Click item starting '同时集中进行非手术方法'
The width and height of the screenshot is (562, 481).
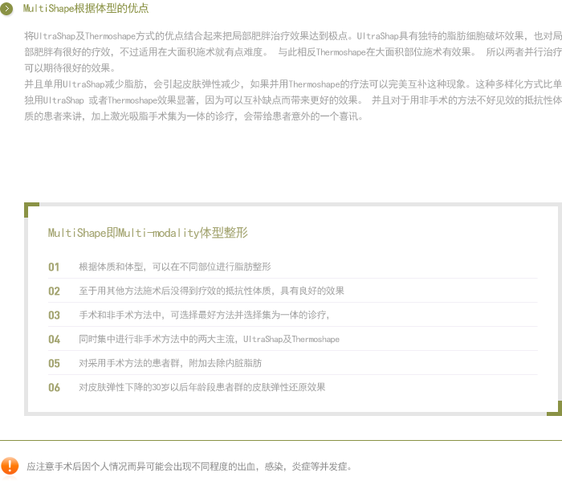point(209,339)
